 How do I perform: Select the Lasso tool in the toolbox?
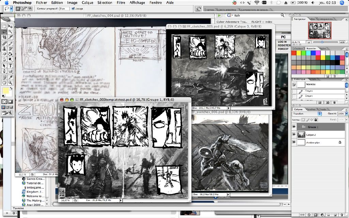coord(4,32)
